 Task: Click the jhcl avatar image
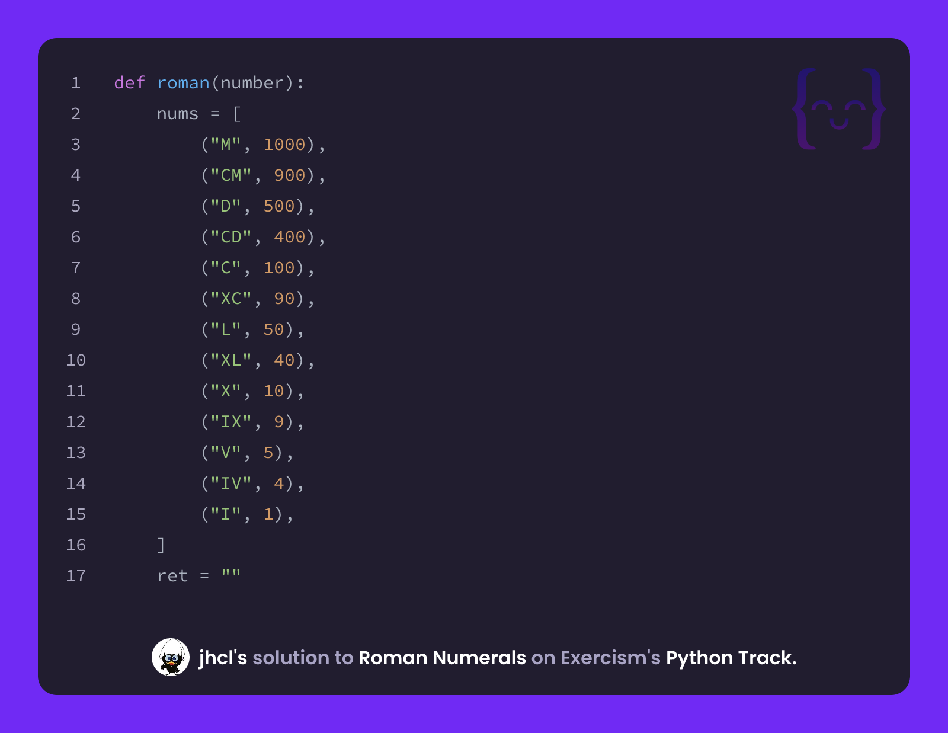tap(171, 657)
